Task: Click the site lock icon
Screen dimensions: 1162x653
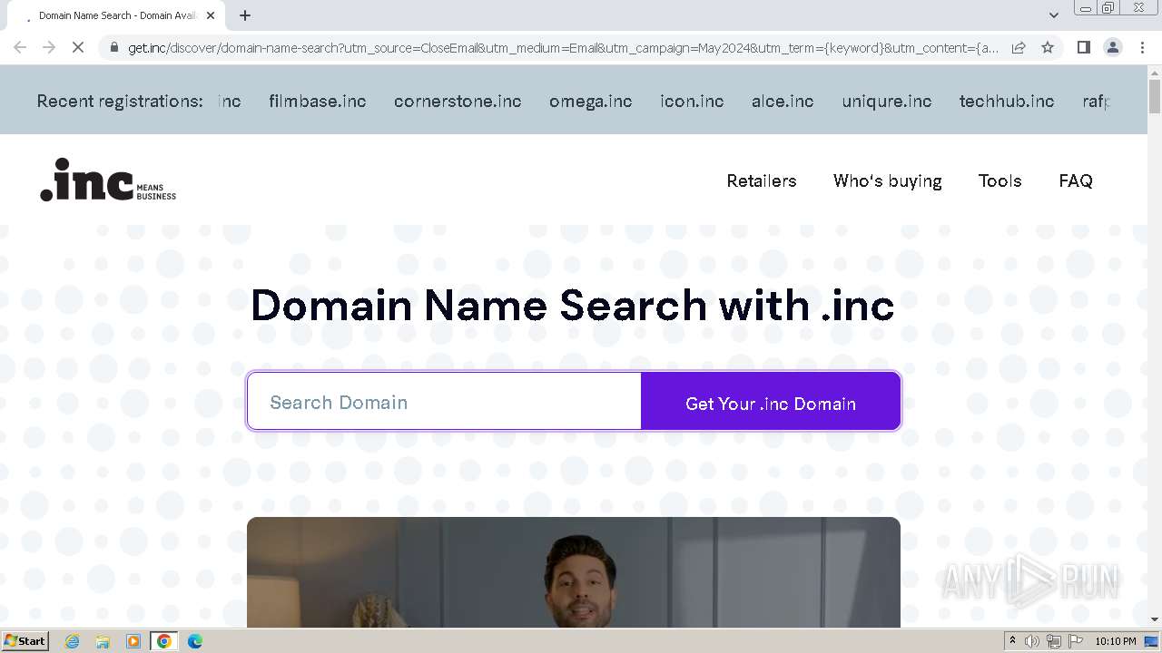Action: (113, 47)
